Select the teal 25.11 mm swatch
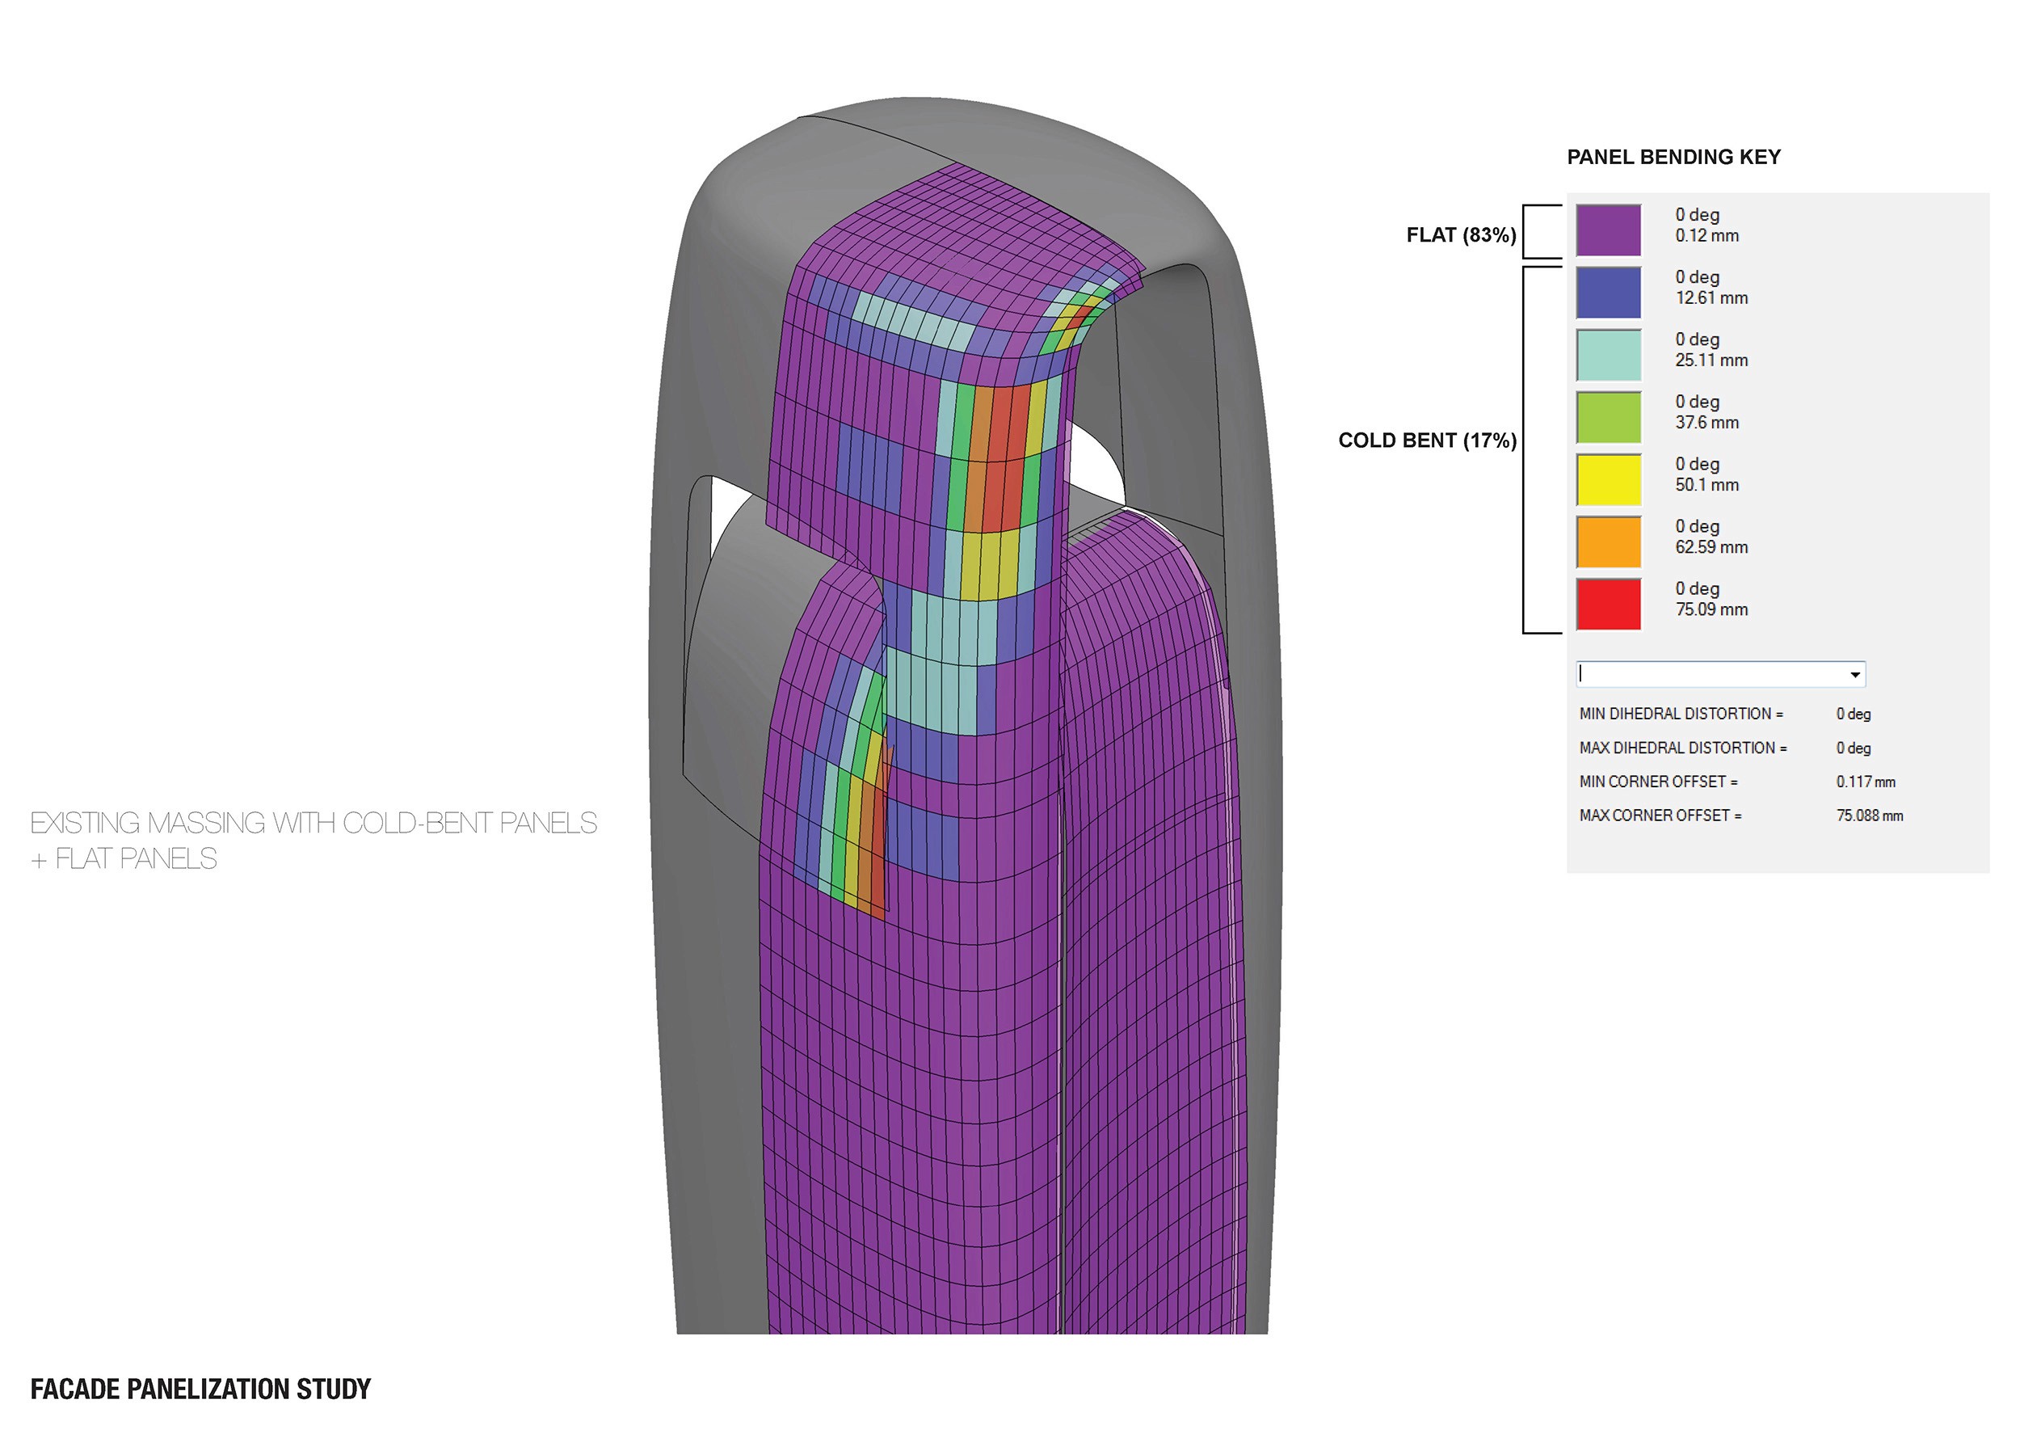Screen dimensions: 2020x1429 pyautogui.click(x=1608, y=356)
